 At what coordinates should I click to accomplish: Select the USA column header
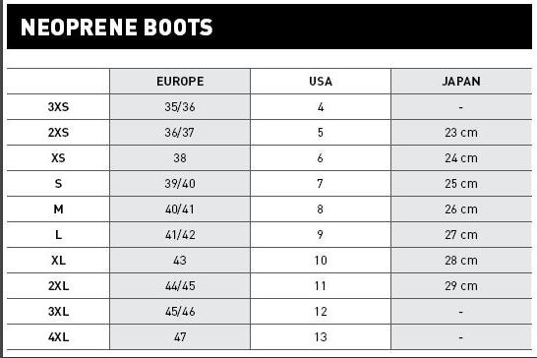(x=321, y=82)
